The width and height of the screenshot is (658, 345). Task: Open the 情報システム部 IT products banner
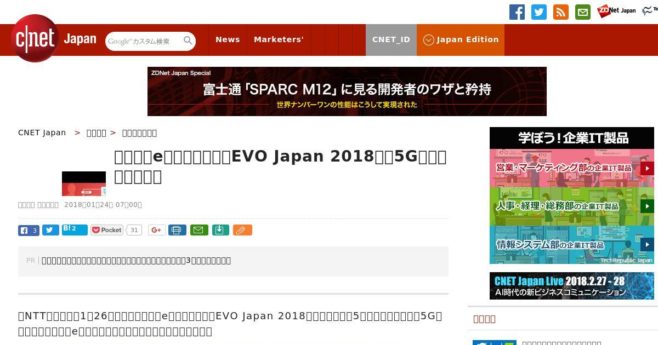[x=572, y=245]
